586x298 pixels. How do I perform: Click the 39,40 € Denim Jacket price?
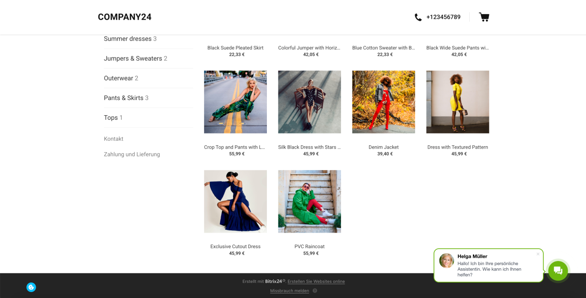(x=385, y=154)
